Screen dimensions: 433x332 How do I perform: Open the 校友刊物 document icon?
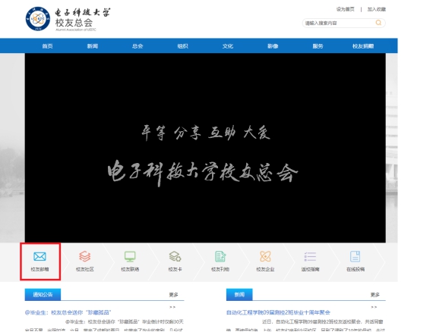[220, 256]
